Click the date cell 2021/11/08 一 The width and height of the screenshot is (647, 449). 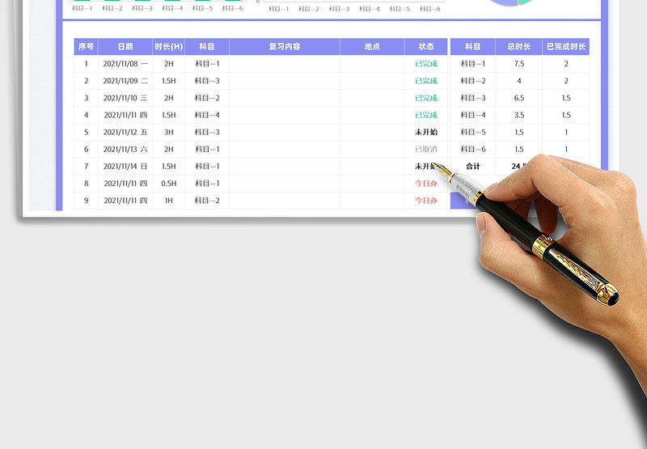click(x=125, y=64)
